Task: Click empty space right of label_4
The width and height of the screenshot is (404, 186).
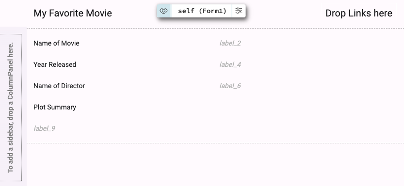Action: [322, 64]
